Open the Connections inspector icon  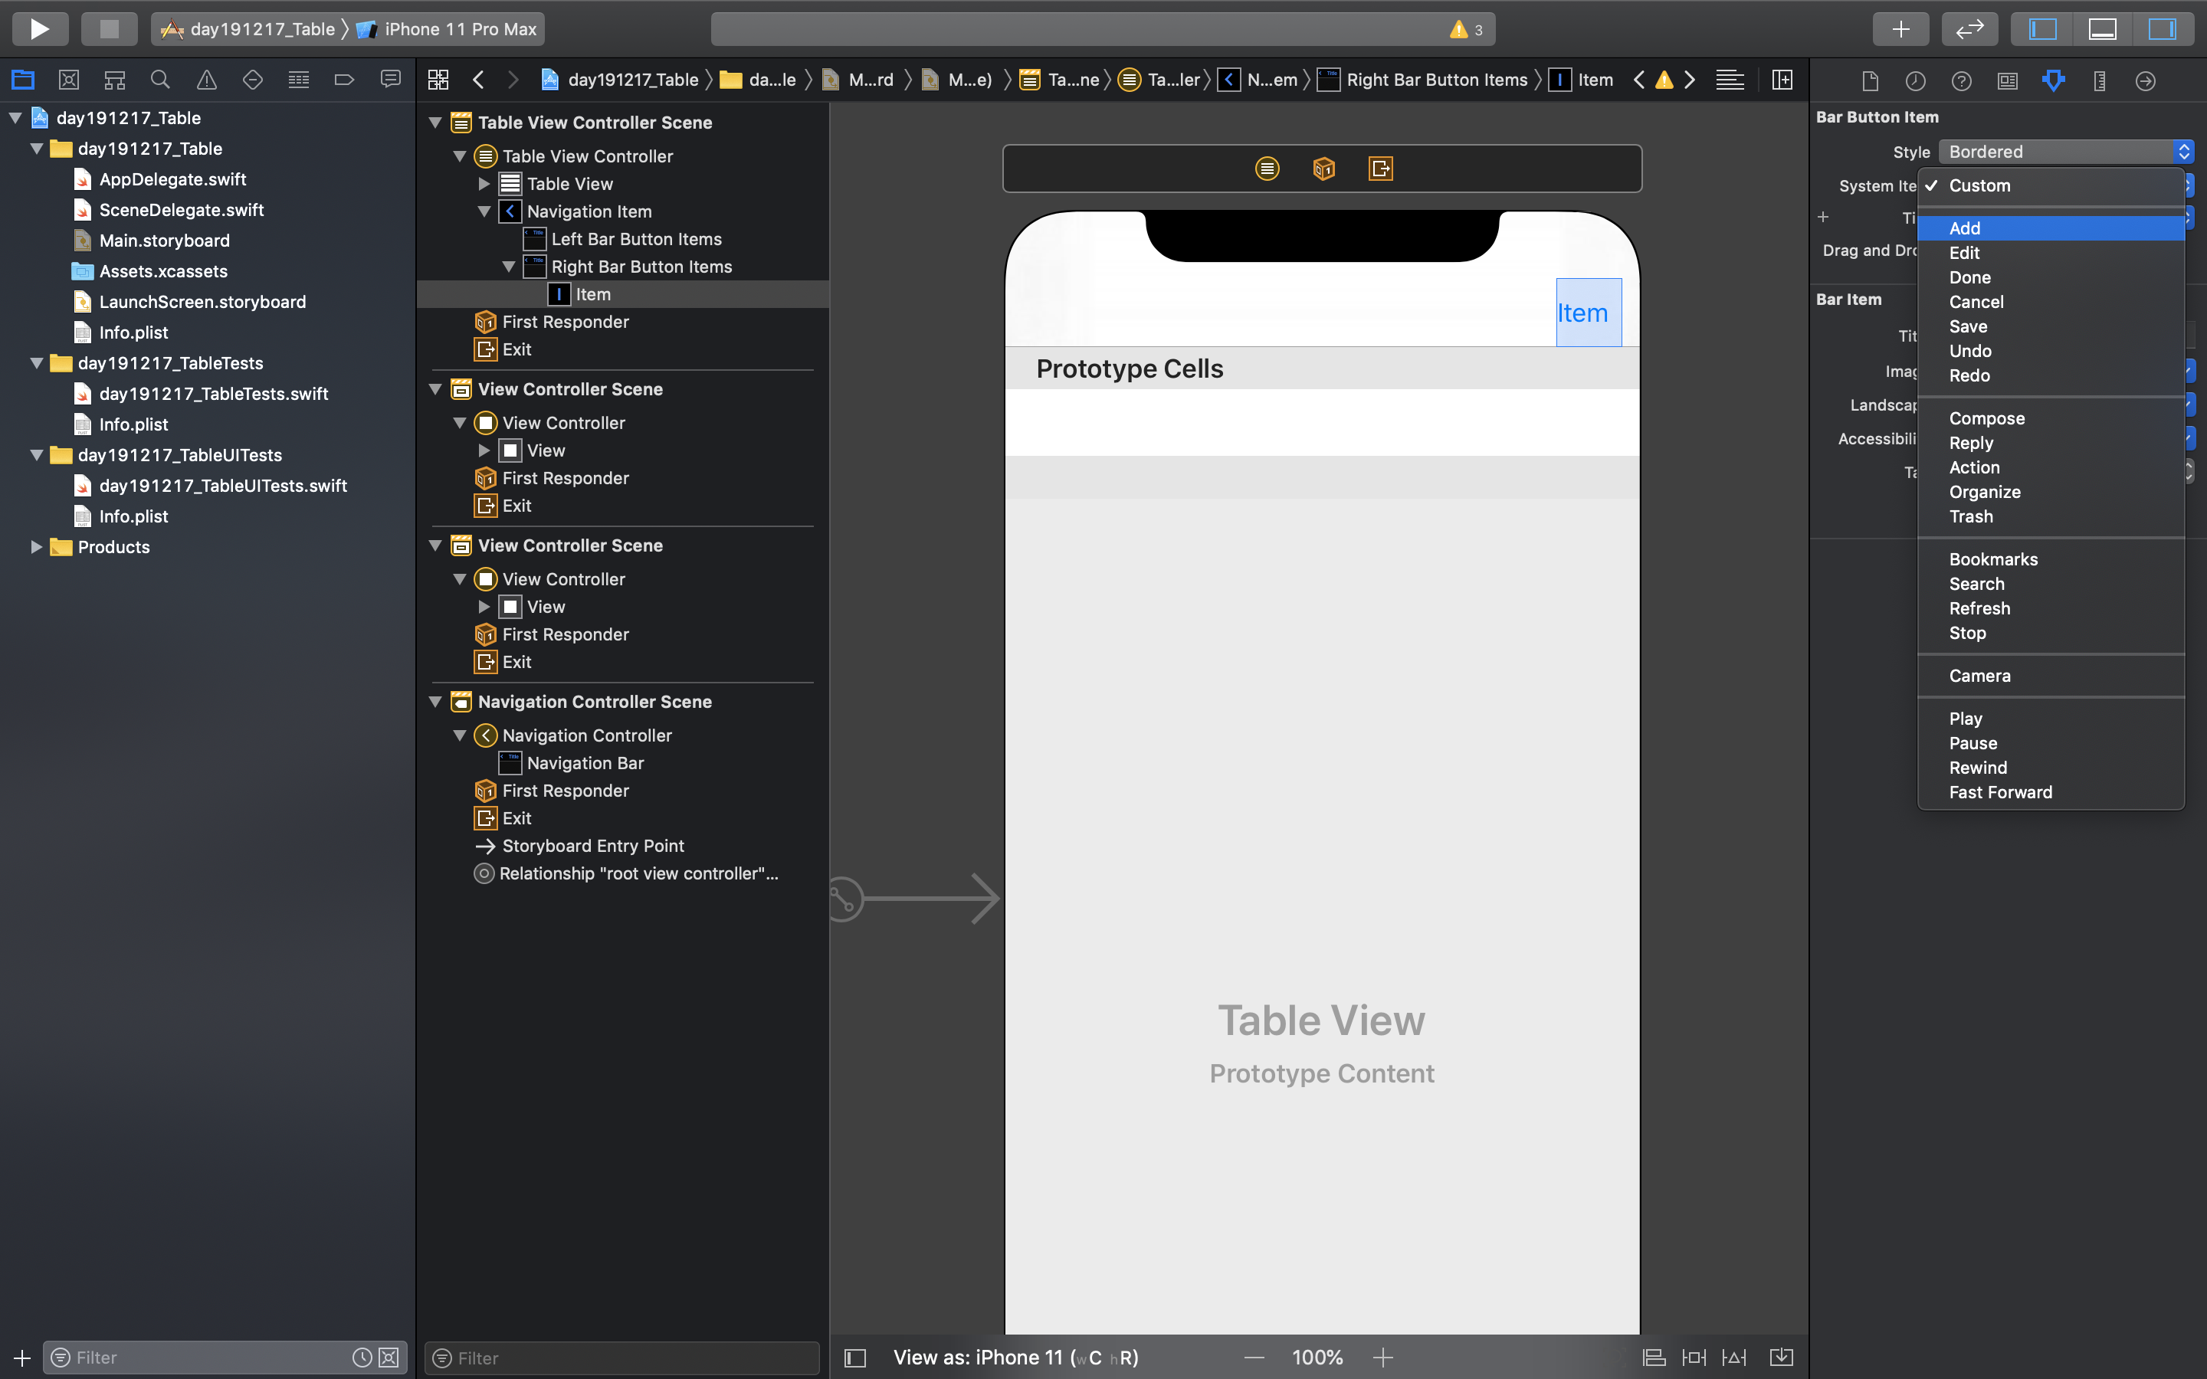click(x=2145, y=80)
